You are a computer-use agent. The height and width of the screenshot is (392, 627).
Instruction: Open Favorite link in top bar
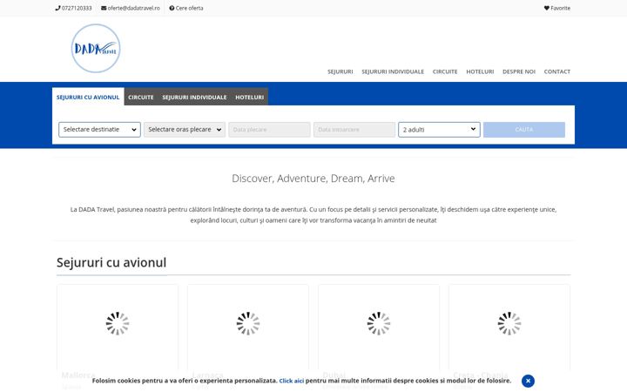[557, 8]
